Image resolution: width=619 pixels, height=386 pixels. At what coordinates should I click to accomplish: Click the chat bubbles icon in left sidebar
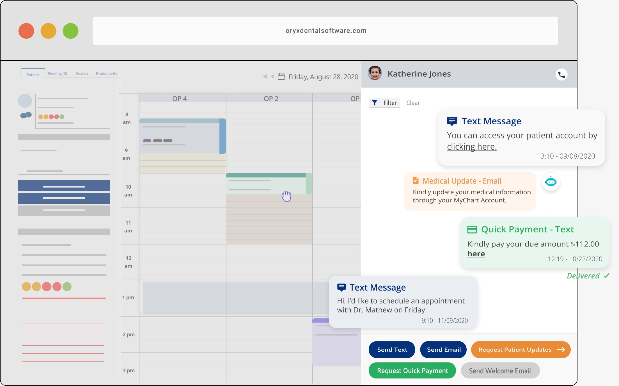tap(25, 115)
